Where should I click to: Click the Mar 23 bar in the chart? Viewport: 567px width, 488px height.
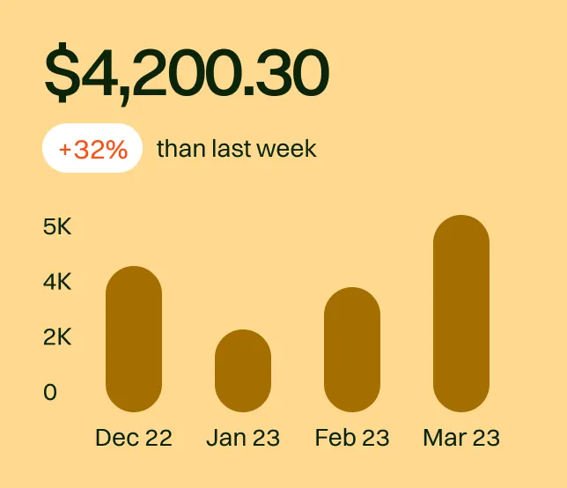coord(461,314)
